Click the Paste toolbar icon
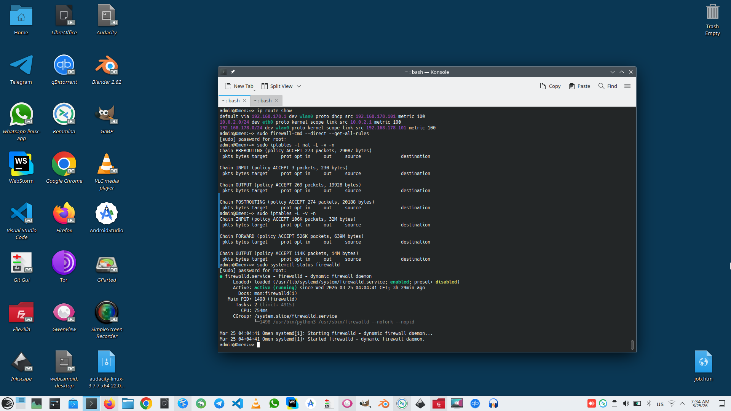Image resolution: width=731 pixels, height=411 pixels. (x=579, y=86)
